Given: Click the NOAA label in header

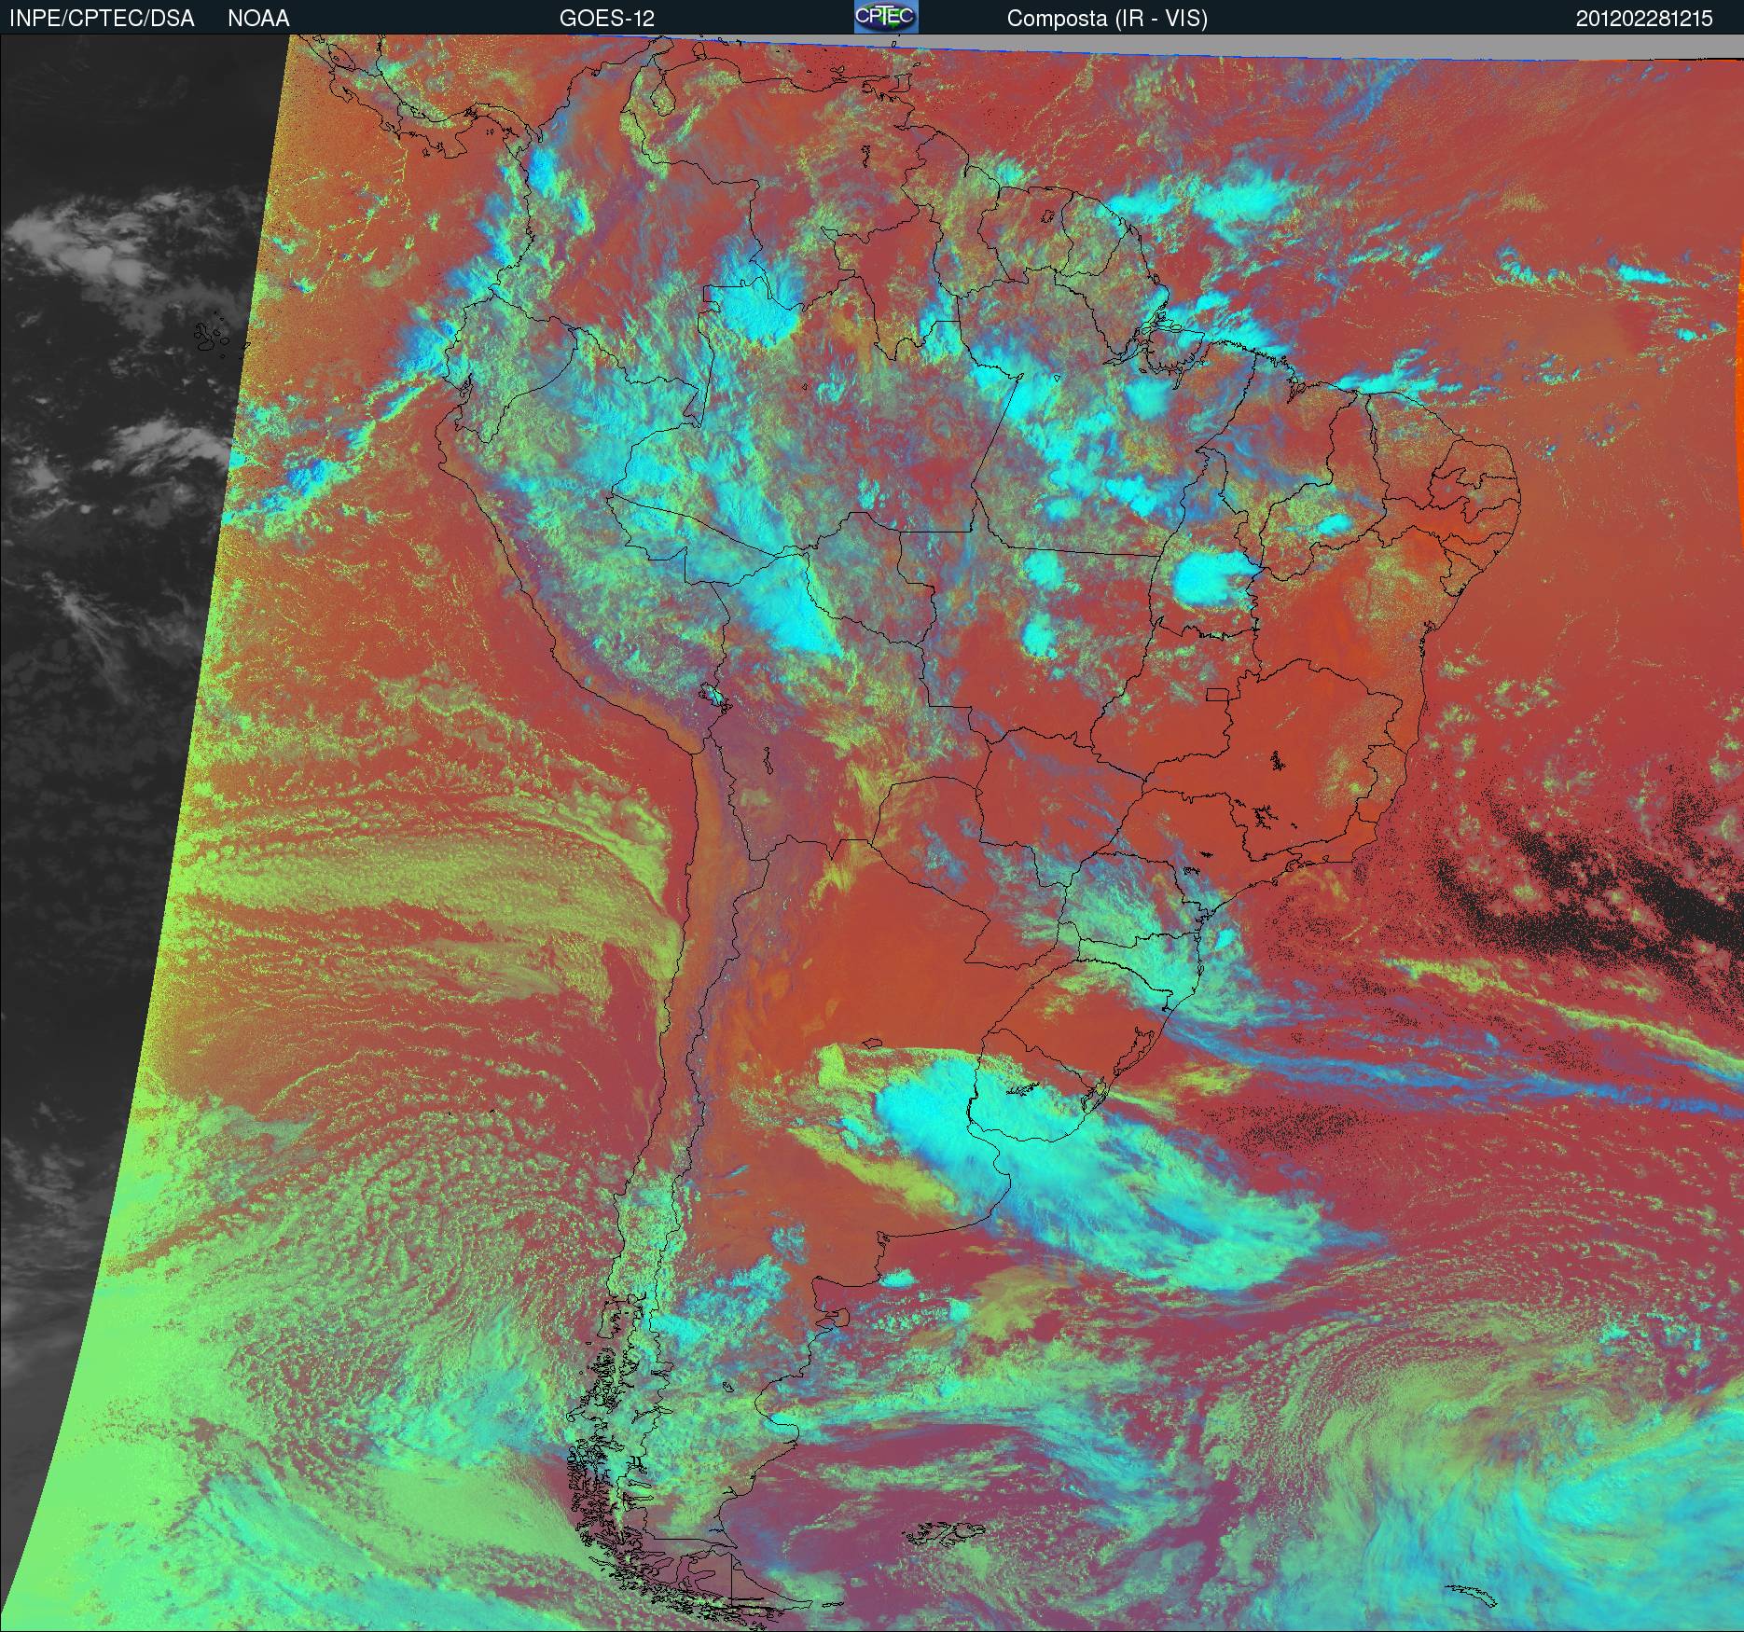Looking at the screenshot, I should tap(258, 19).
